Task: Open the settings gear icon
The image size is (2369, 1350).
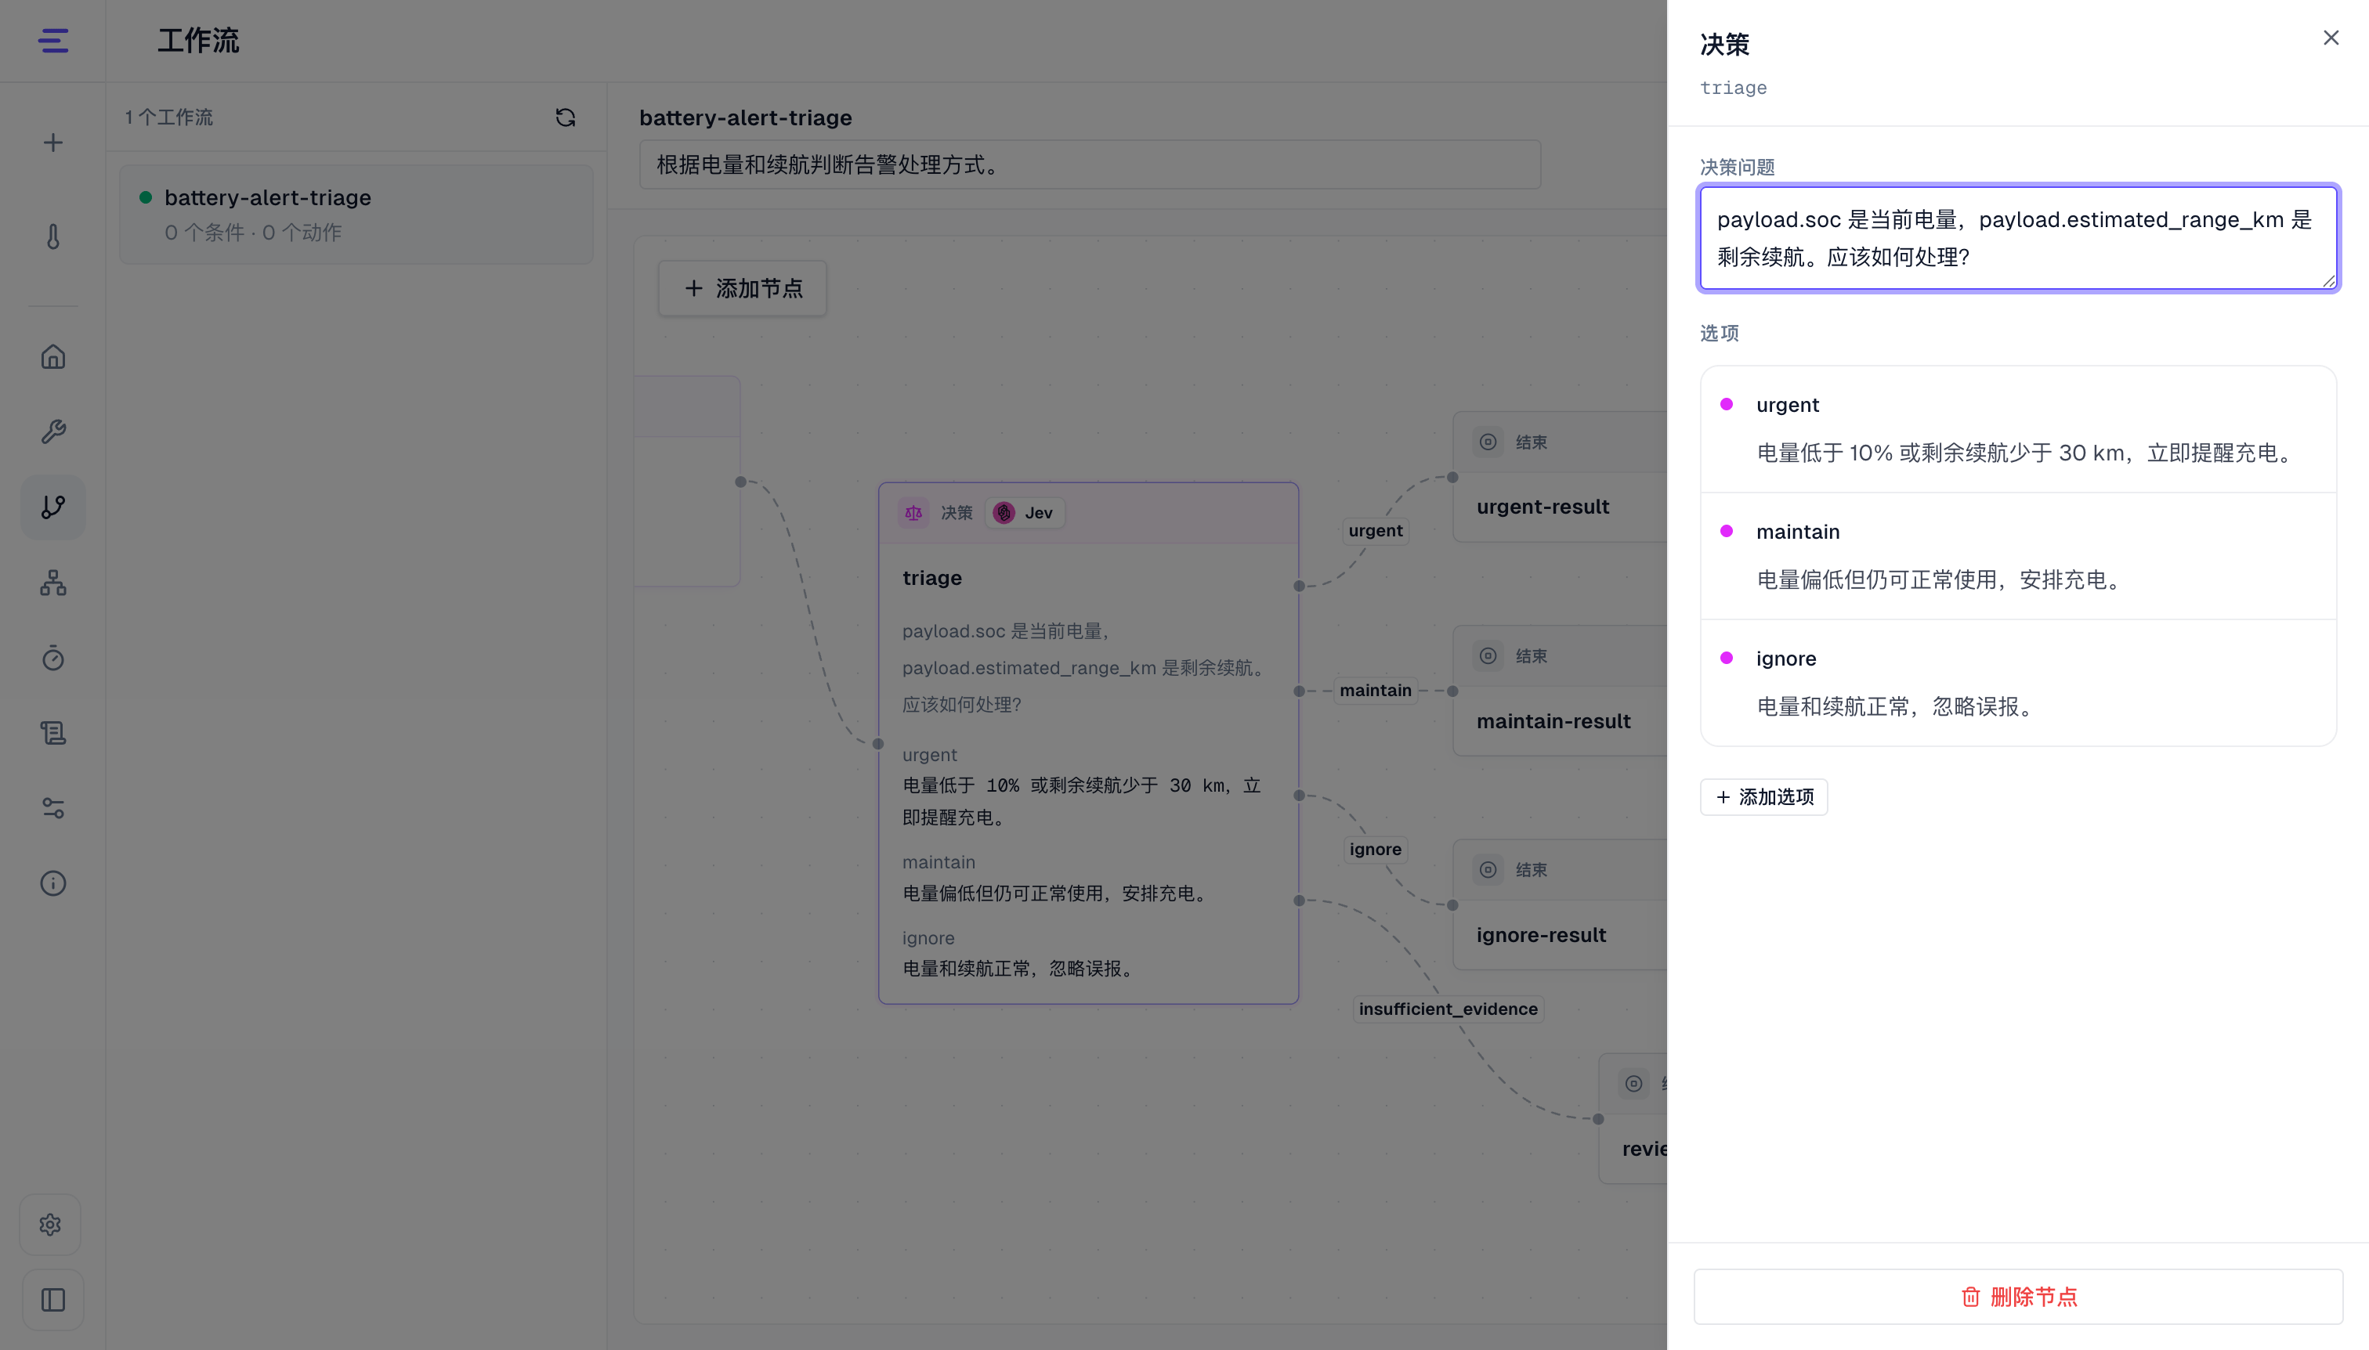Action: tap(51, 1225)
